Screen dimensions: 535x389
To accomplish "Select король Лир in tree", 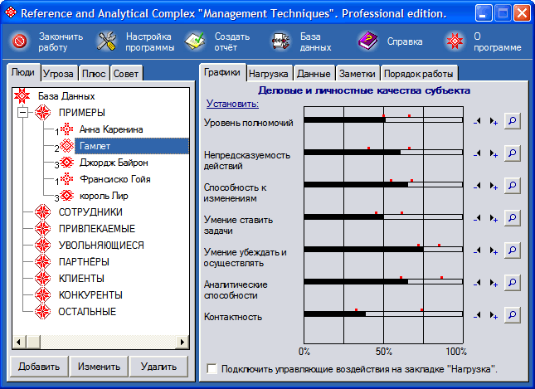I will (x=104, y=196).
